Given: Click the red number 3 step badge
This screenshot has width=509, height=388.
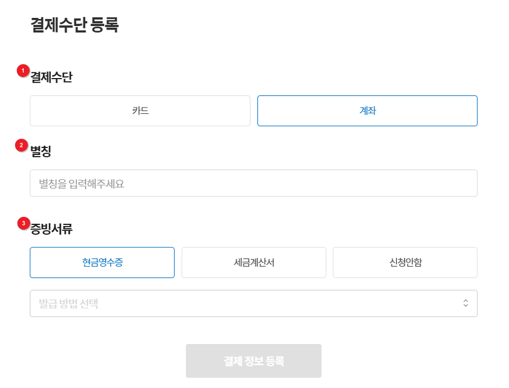Looking at the screenshot, I should pos(23,223).
